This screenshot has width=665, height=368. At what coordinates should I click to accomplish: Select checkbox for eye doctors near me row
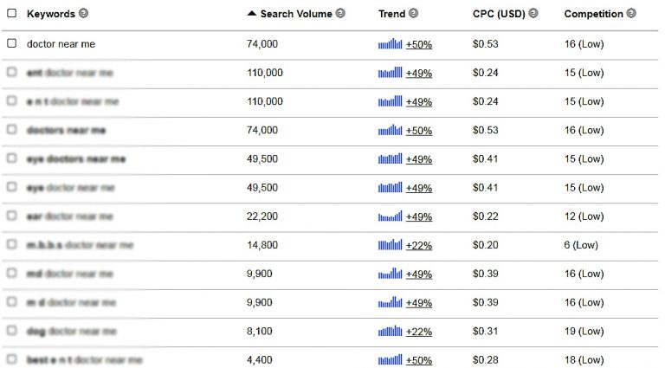coord(12,158)
